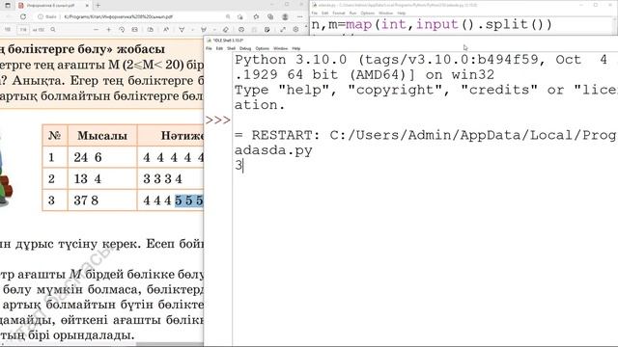Select the PDF Draw tool

(x=182, y=30)
